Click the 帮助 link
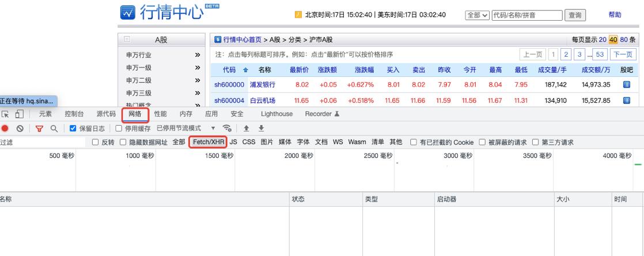This screenshot has height=256, width=644. click(615, 15)
